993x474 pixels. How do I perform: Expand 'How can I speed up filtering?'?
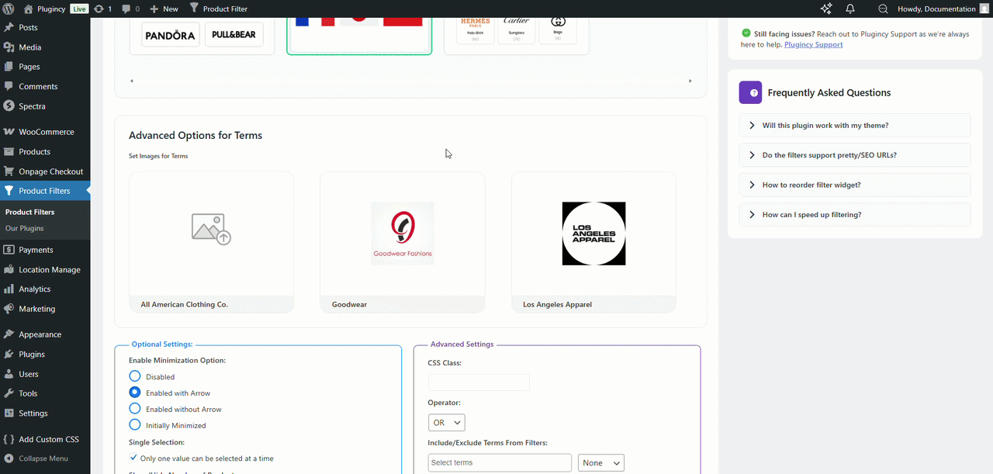[855, 214]
